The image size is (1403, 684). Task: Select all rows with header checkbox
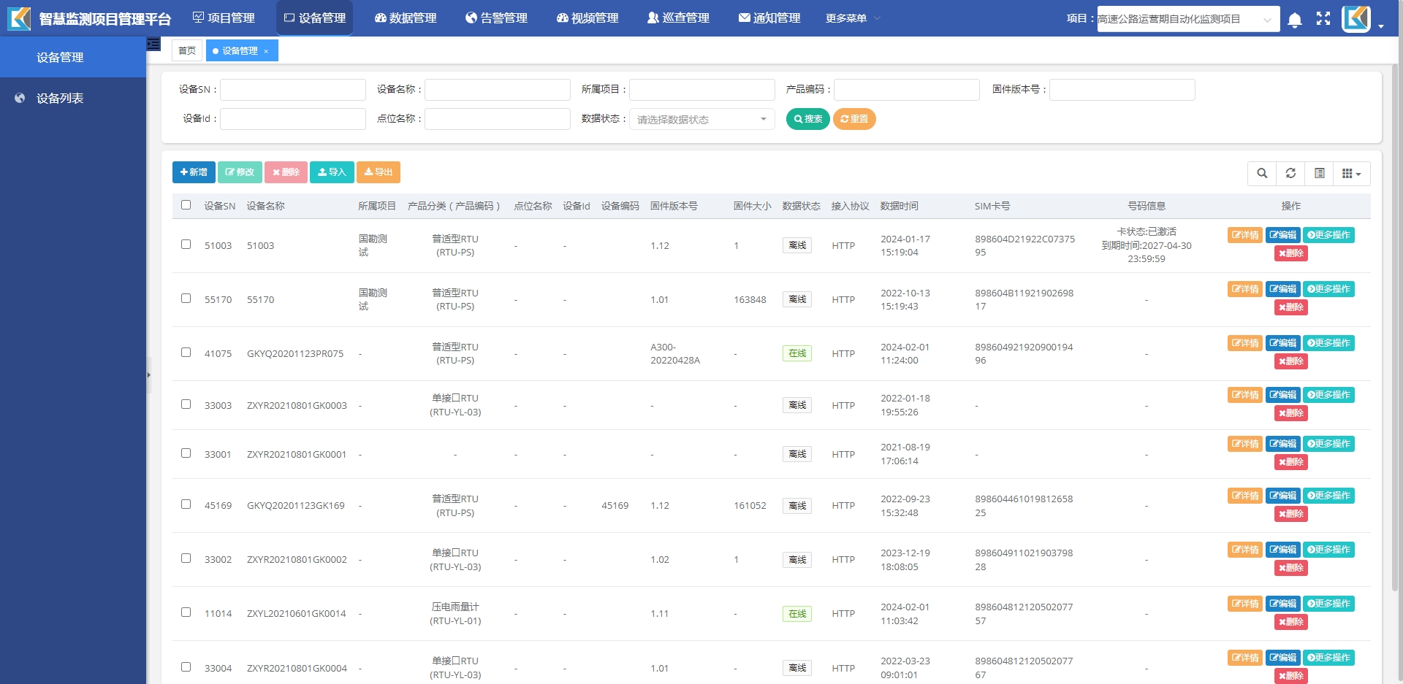coord(186,205)
